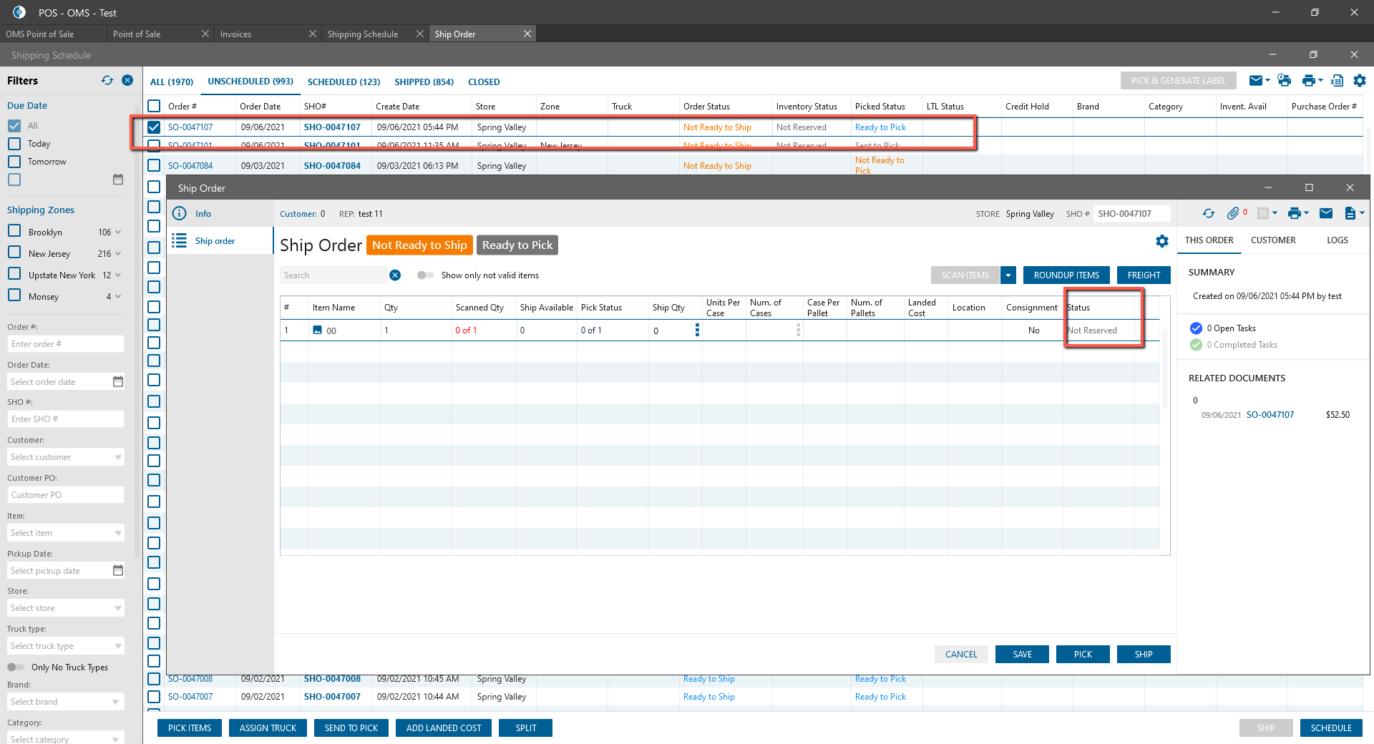The image size is (1374, 744).
Task: Check the Today due date filter
Action: coord(14,144)
